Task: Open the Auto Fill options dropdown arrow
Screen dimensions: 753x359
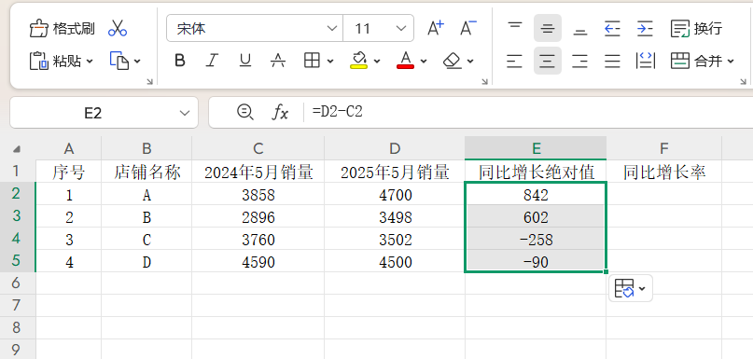Action: click(642, 288)
